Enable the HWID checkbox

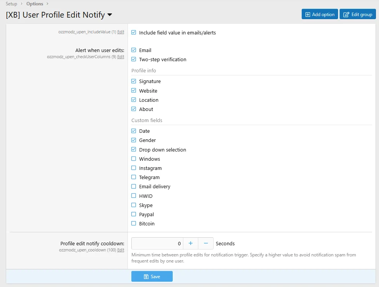click(x=134, y=196)
